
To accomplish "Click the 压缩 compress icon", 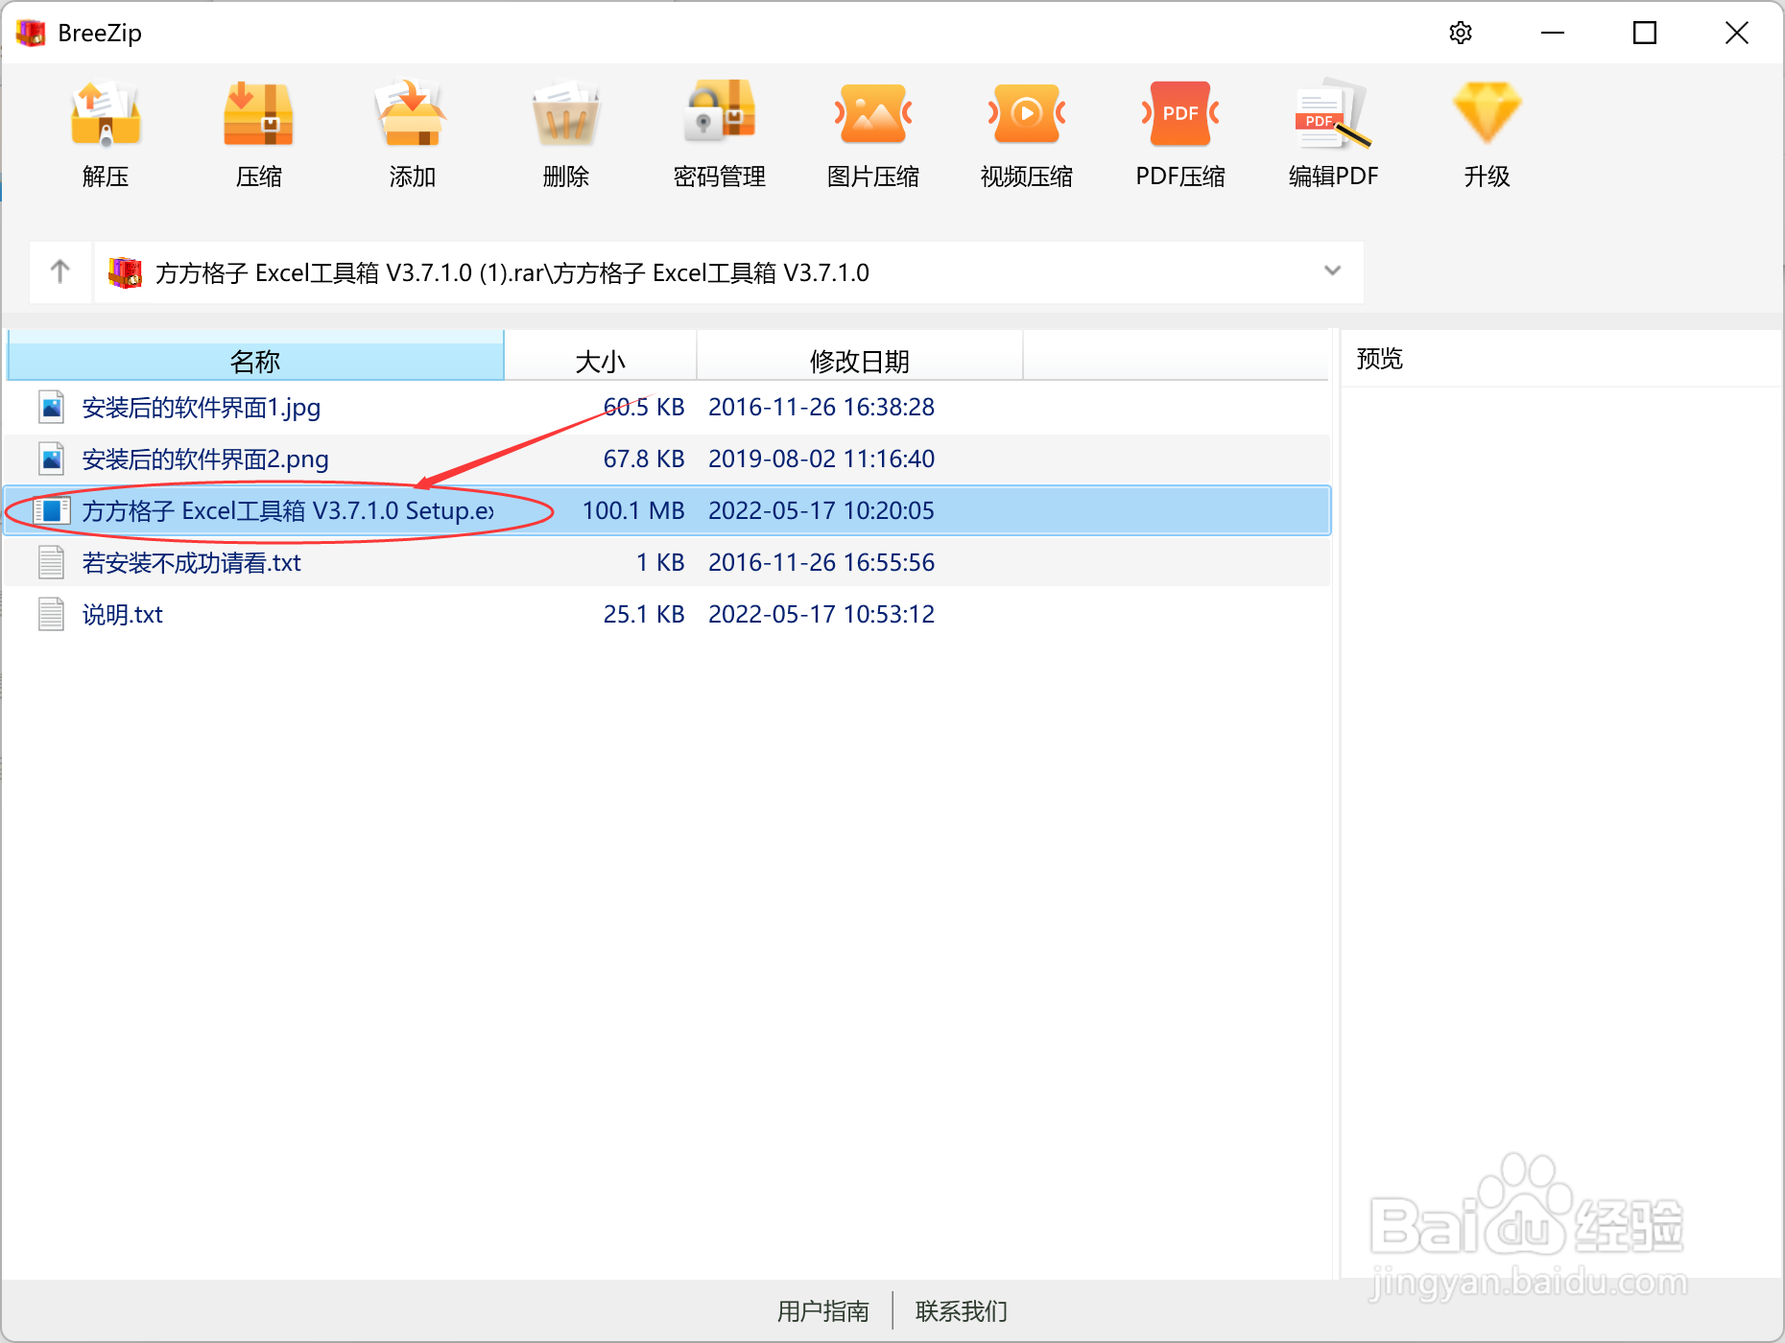I will point(258,115).
